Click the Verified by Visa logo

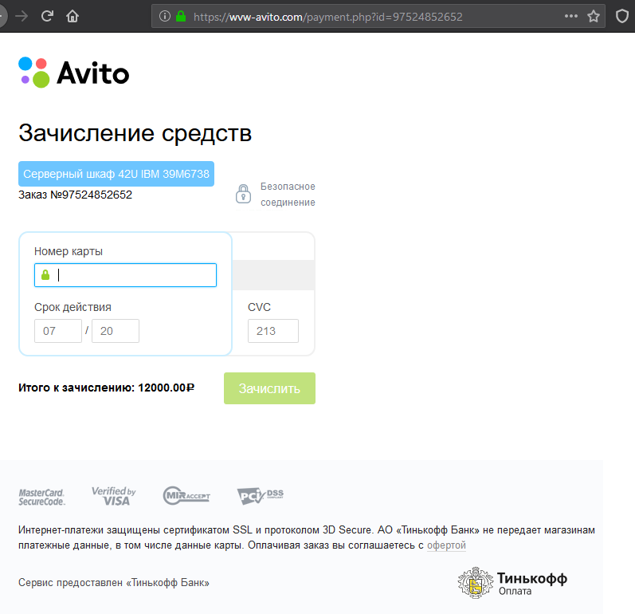[x=114, y=496]
